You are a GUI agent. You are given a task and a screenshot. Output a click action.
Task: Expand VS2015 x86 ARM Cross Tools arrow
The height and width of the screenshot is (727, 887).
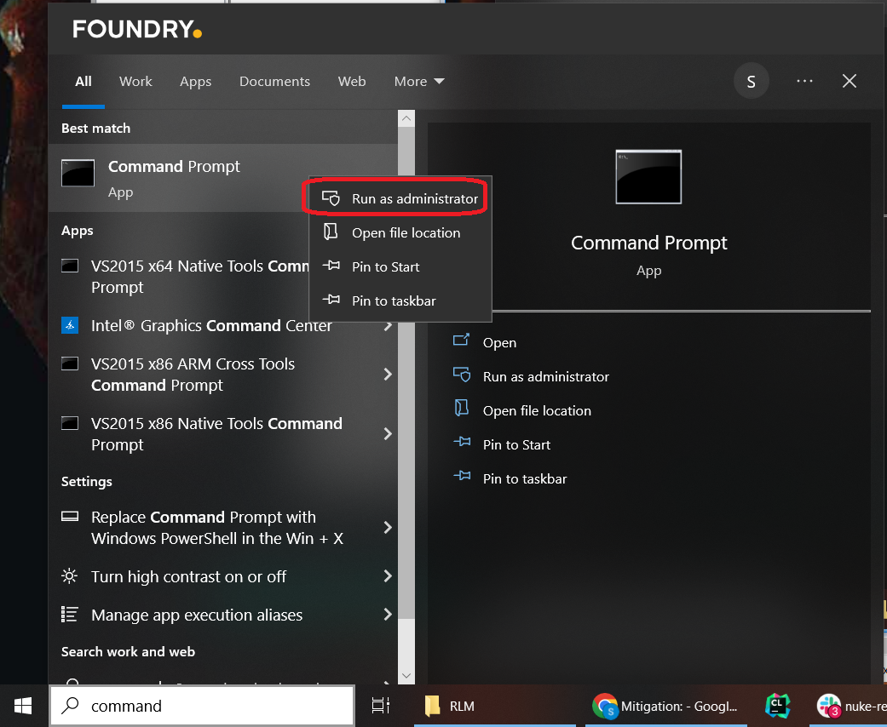(x=388, y=375)
